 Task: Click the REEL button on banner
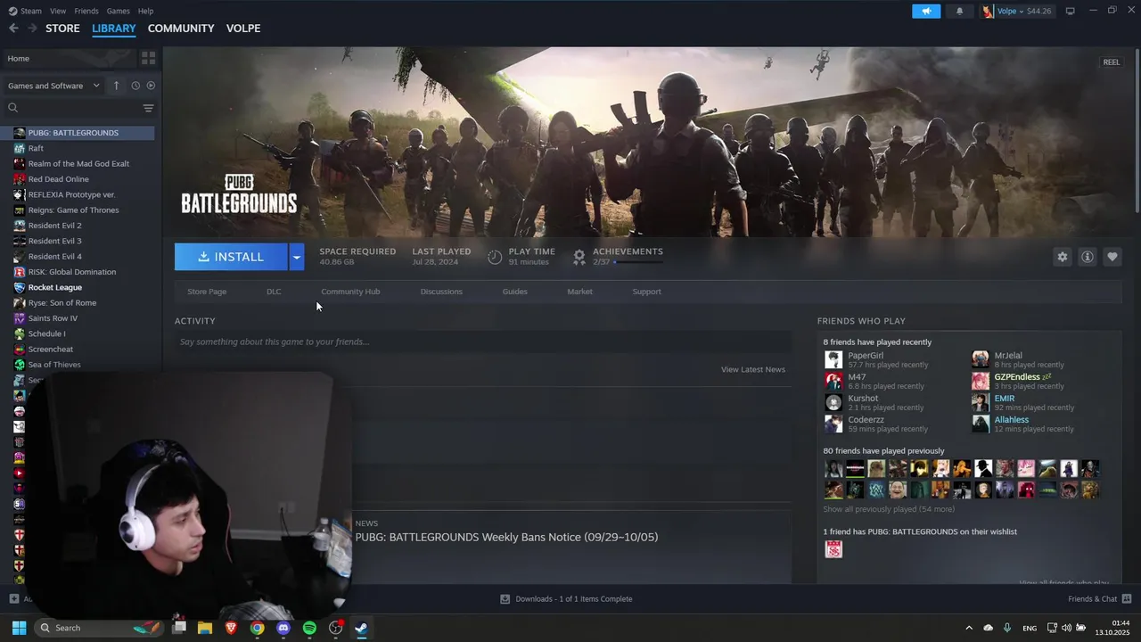(x=1112, y=62)
